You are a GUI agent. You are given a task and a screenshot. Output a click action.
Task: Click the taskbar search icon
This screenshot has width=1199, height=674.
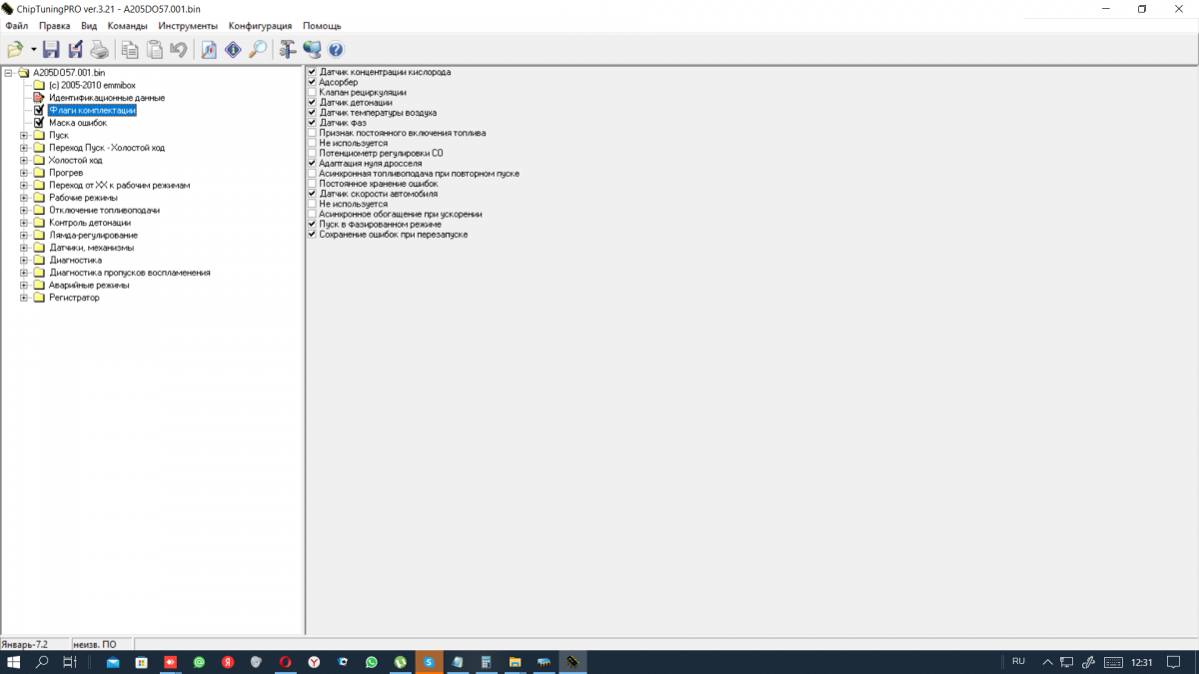(42, 662)
